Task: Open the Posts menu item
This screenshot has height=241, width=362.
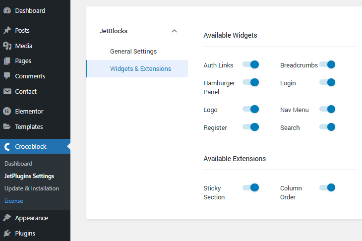Action: (x=35, y=30)
